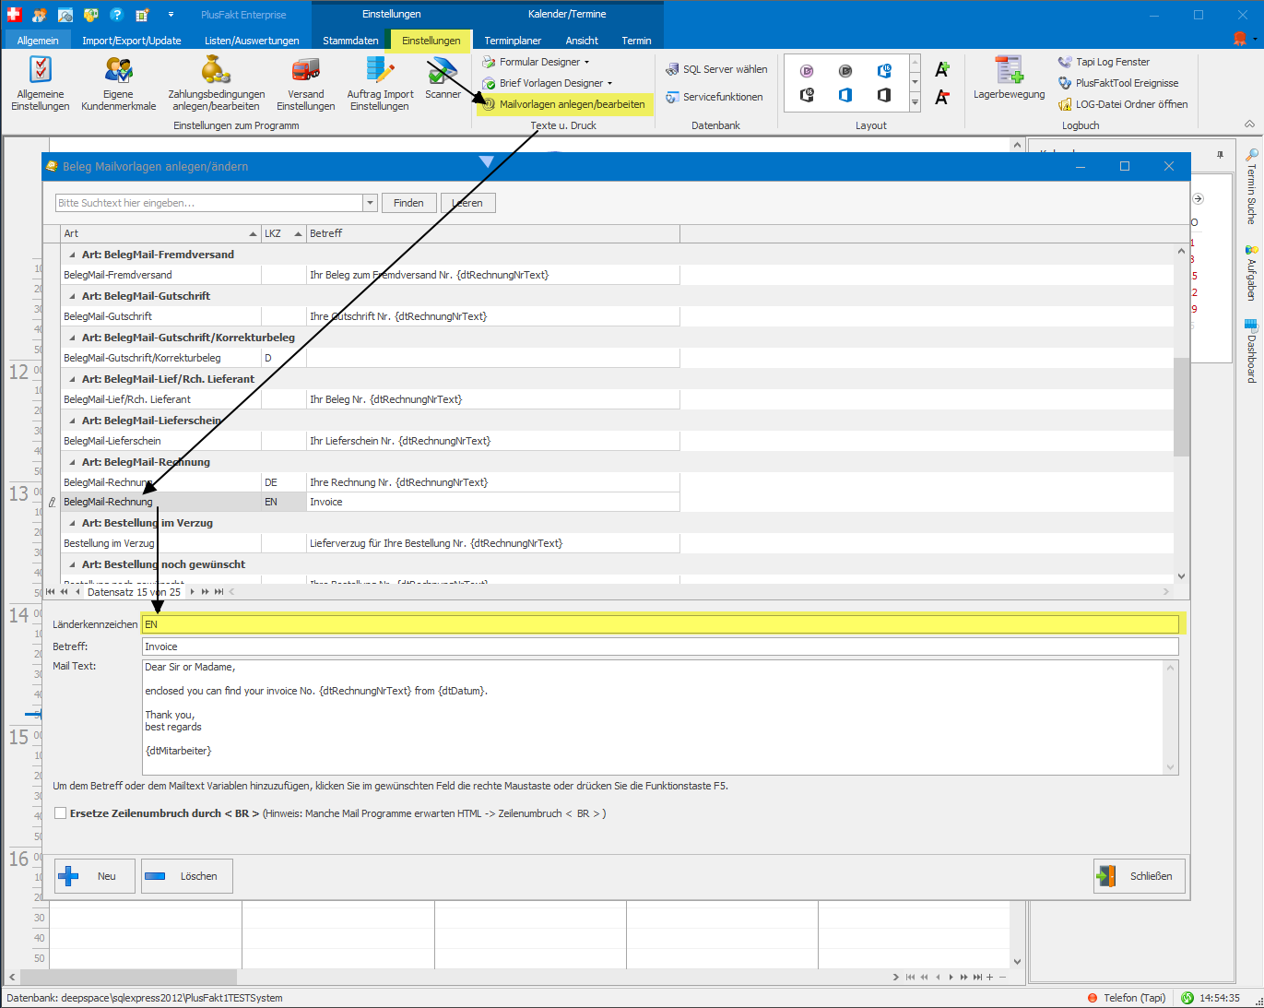The height and width of the screenshot is (1008, 1264).
Task: Collapse group Art: Bestellung im Verzug
Action: point(73,523)
